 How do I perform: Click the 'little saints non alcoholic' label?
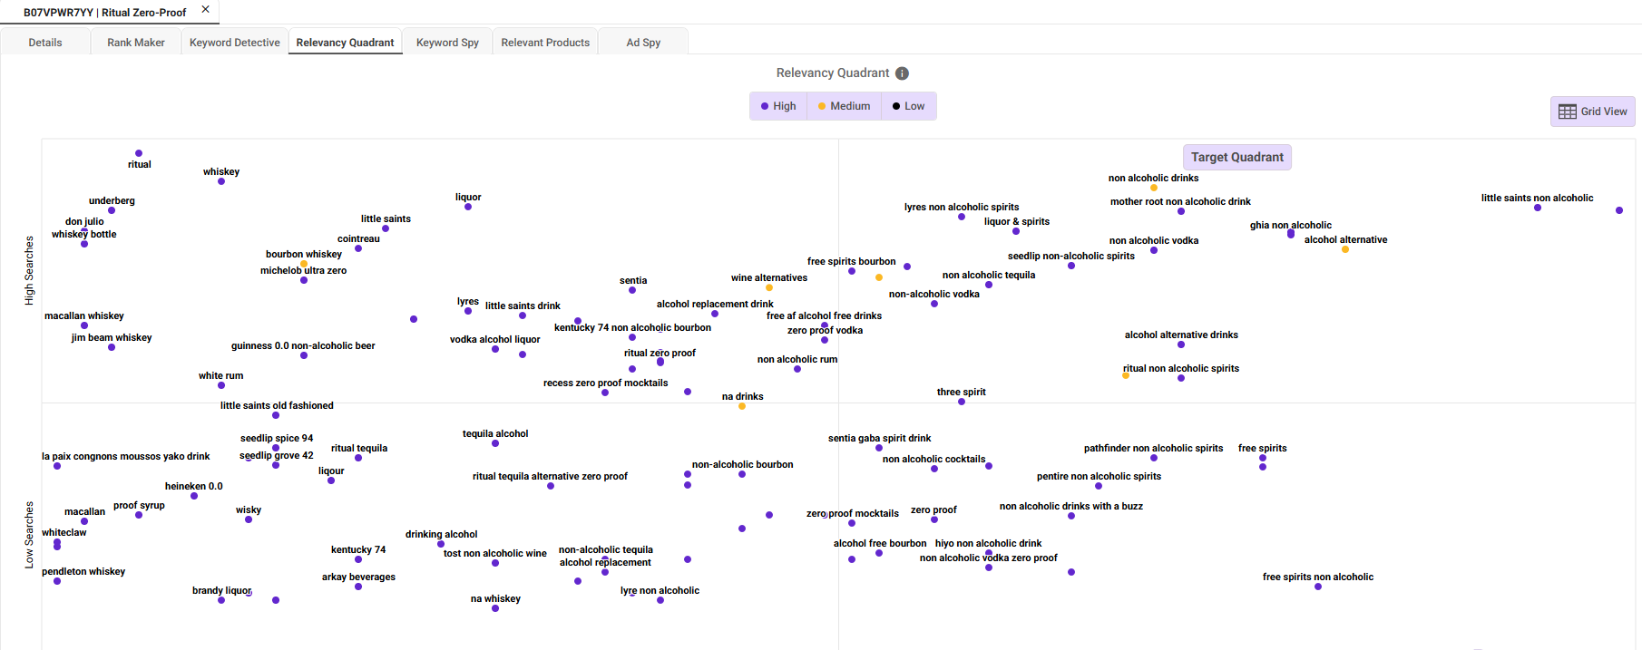1537,198
